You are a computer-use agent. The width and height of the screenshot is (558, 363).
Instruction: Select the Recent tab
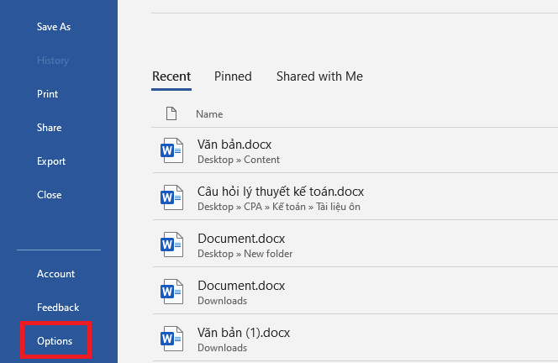[x=171, y=76]
